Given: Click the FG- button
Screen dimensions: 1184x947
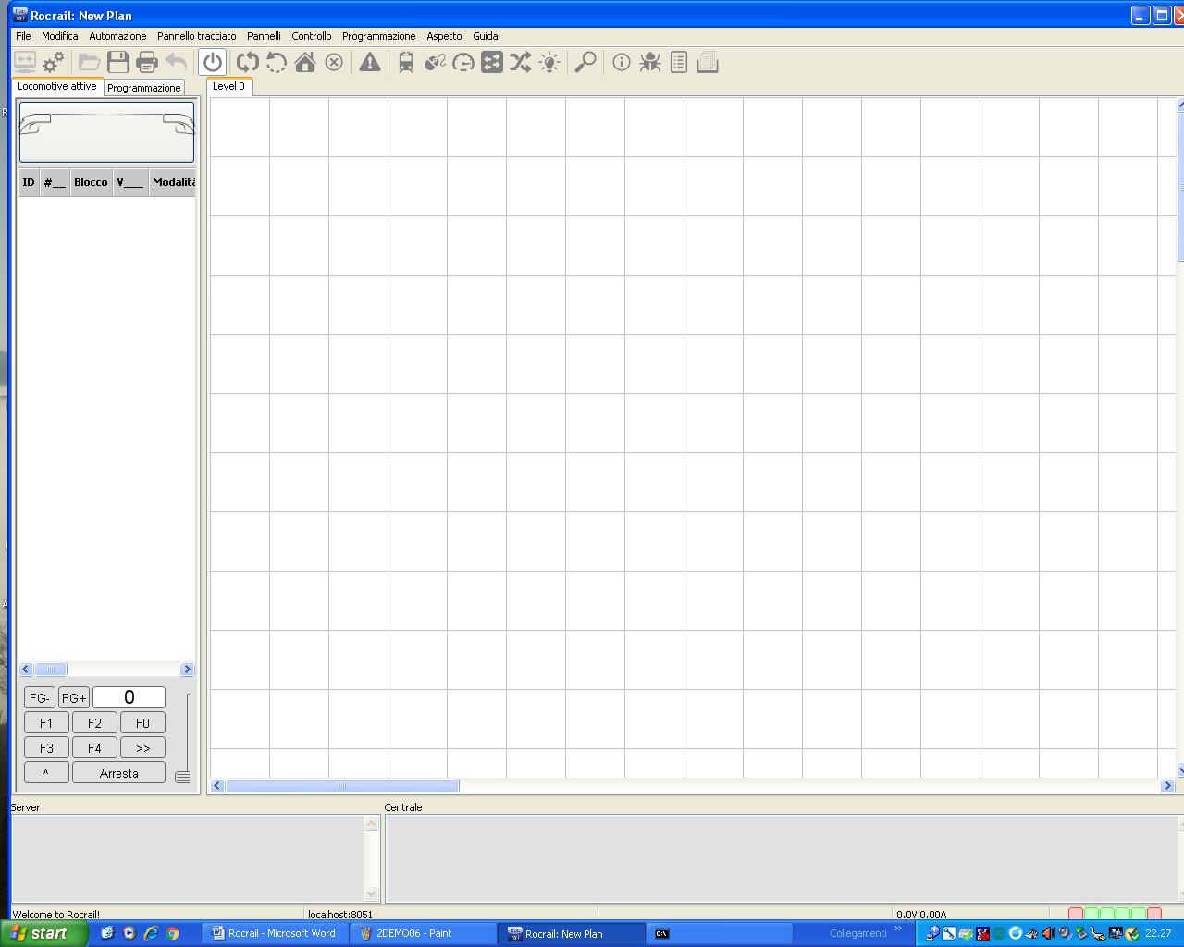Looking at the screenshot, I should click(40, 698).
